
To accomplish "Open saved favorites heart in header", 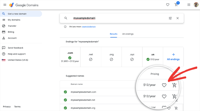I will [x=167, y=5].
